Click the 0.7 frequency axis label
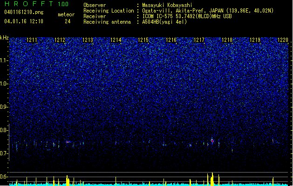 tap(4, 153)
